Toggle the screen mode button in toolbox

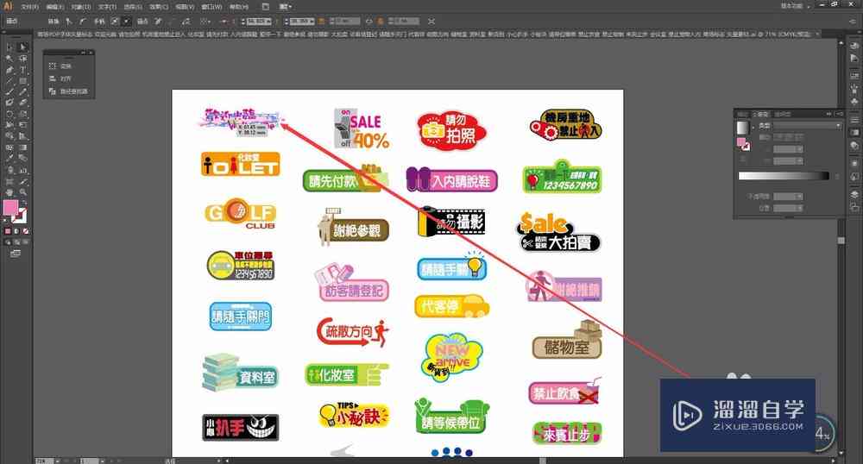(x=16, y=254)
